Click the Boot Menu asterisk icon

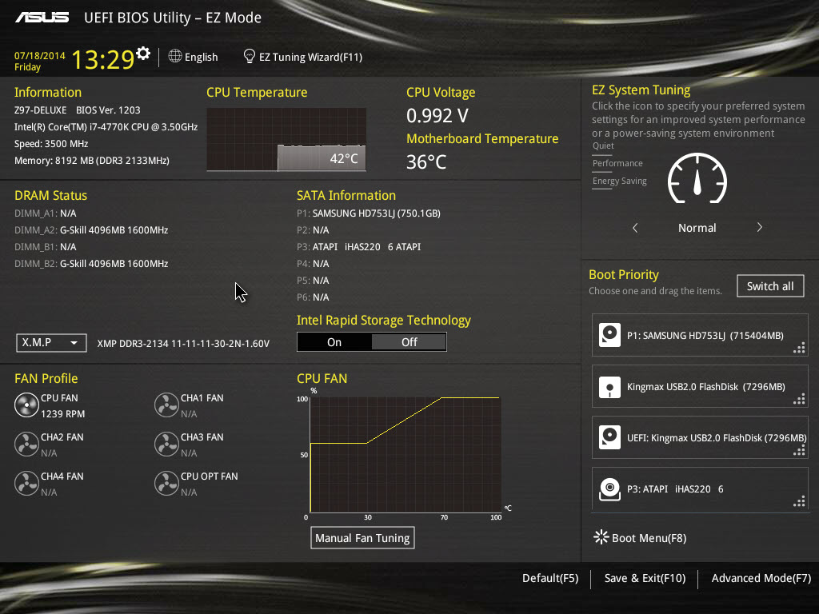(601, 537)
